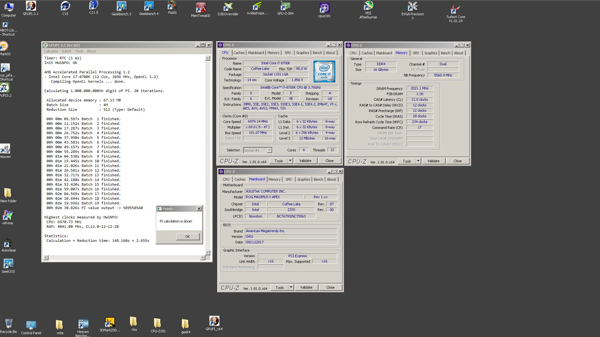Select Graphics tab in Mainboard CPU-Z window
The height and width of the screenshot is (337, 600).
click(303, 179)
